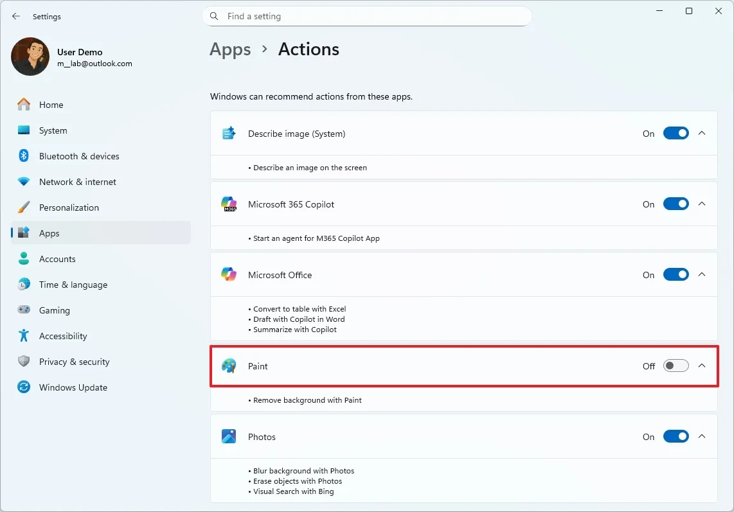This screenshot has height=512, width=734.
Task: Click the Microsoft 365 Copilot icon
Action: click(229, 204)
